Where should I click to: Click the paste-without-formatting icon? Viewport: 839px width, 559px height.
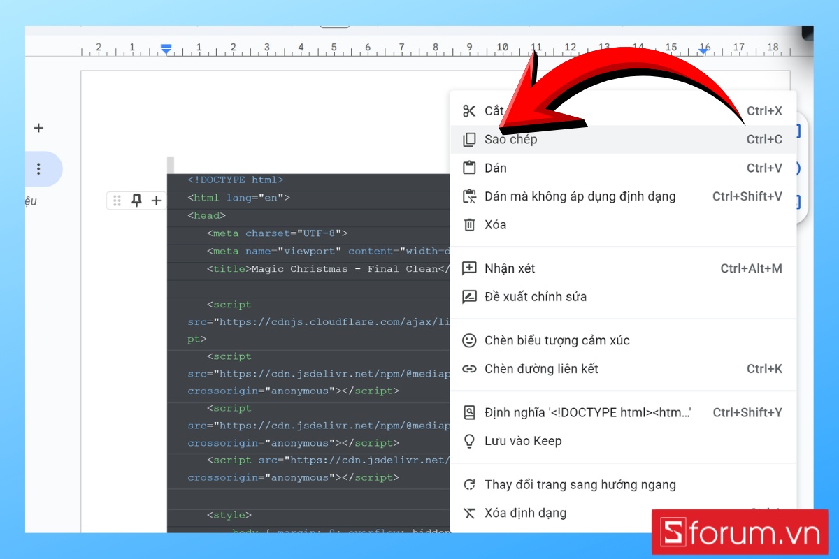tap(469, 196)
